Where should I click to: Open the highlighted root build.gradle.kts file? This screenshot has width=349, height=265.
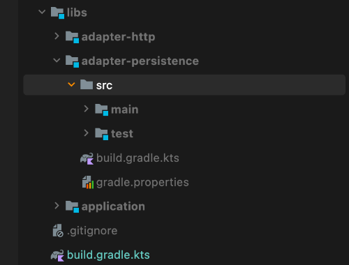108,255
